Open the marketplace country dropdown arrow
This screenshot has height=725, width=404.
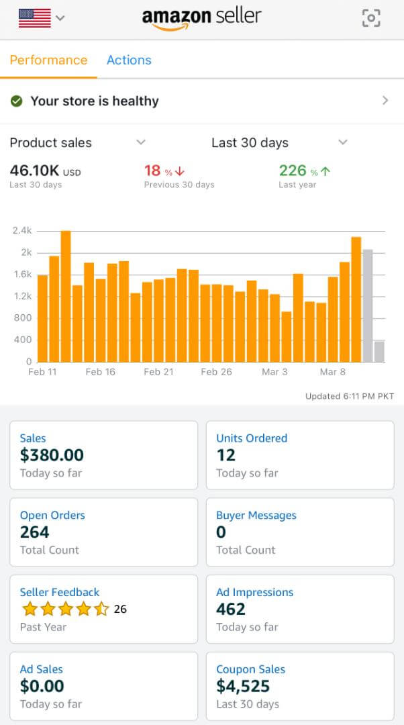(60, 18)
